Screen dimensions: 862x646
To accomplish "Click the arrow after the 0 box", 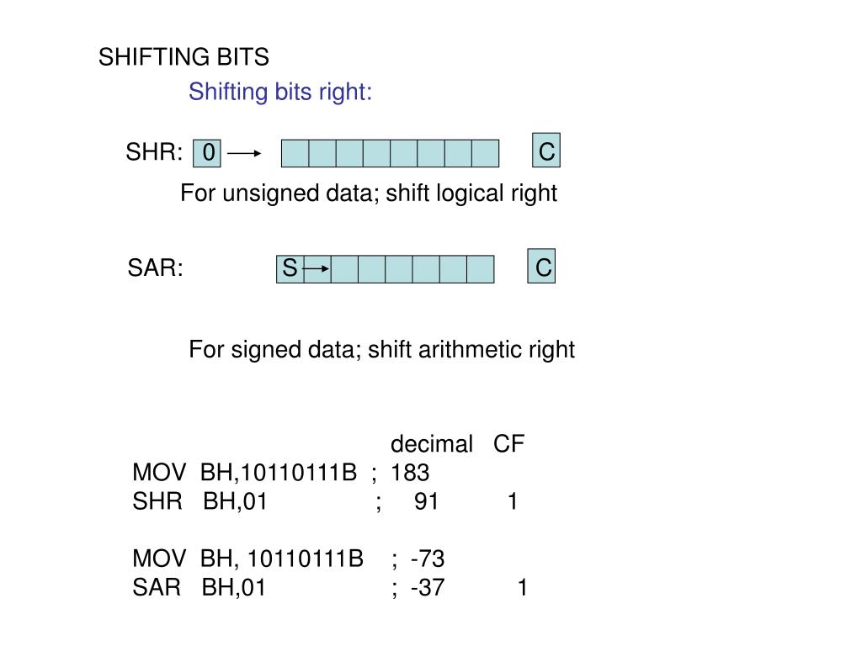I will 244,153.
